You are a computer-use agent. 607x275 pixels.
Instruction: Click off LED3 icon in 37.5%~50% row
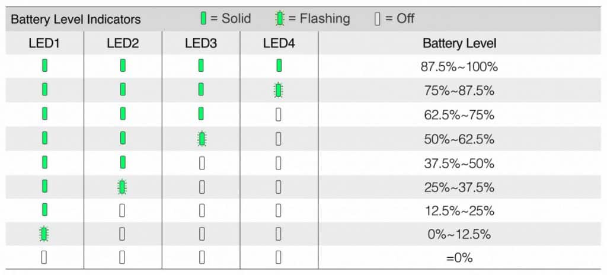tap(202, 163)
